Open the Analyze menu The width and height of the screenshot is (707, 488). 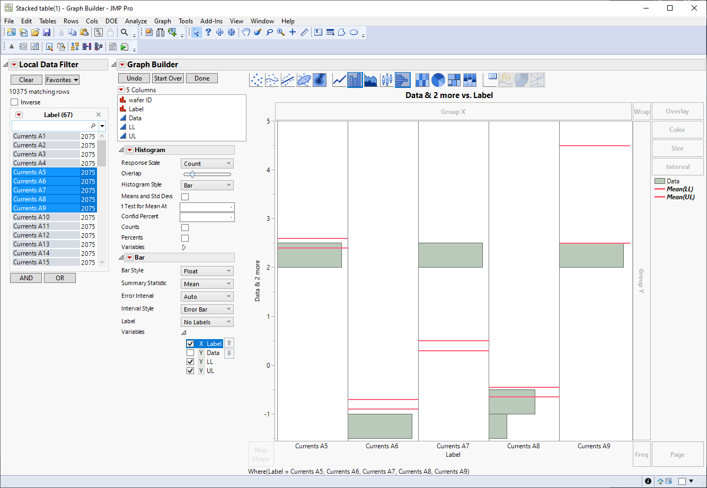136,21
